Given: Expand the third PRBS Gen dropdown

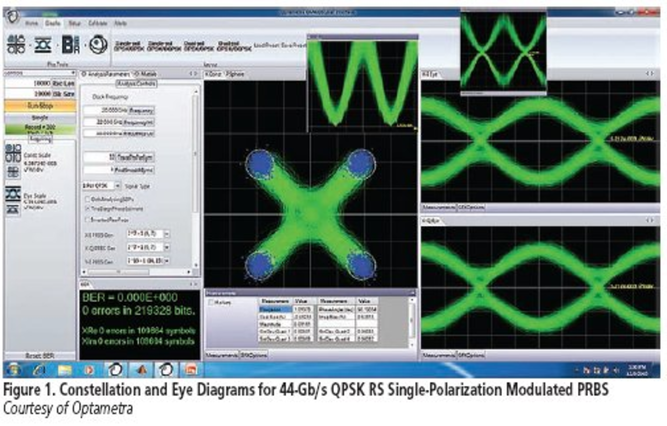Looking at the screenshot, I should click(167, 261).
